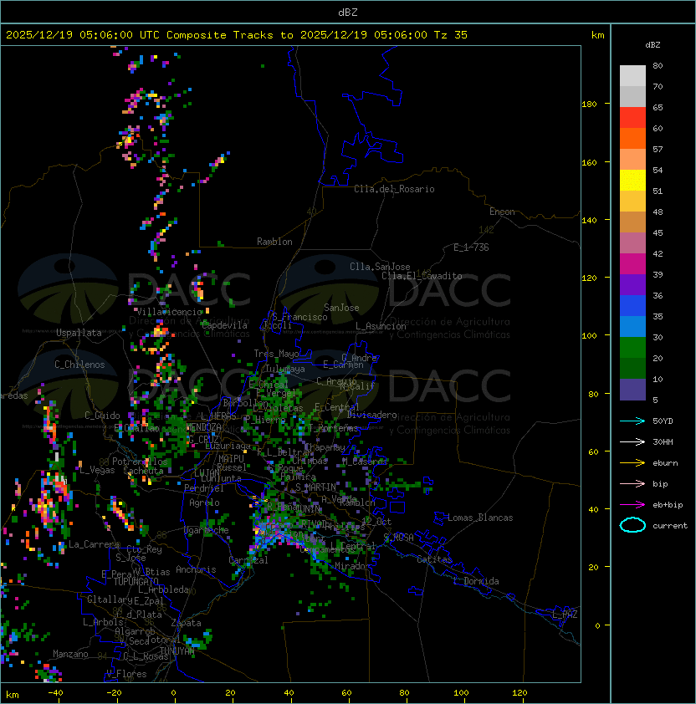
Task: Click the '-40' tick on the horizontal axis
Action: [x=55, y=693]
